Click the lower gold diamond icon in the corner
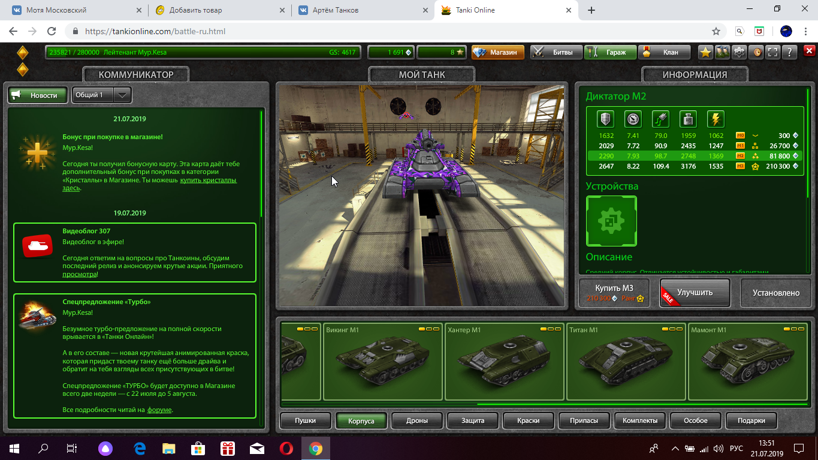Viewport: 818px width, 460px height. point(22,70)
